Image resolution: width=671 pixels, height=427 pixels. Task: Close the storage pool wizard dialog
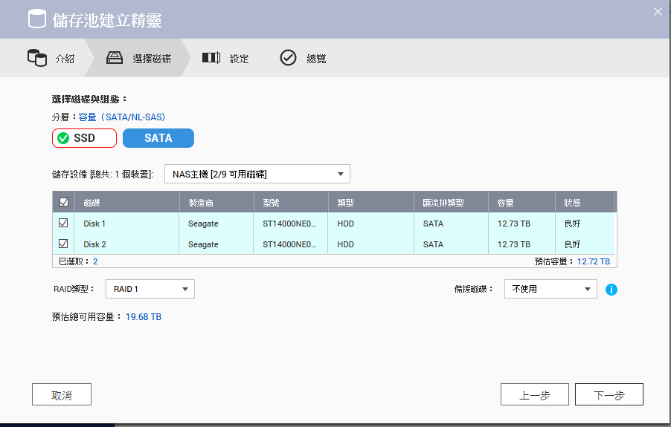657,11
